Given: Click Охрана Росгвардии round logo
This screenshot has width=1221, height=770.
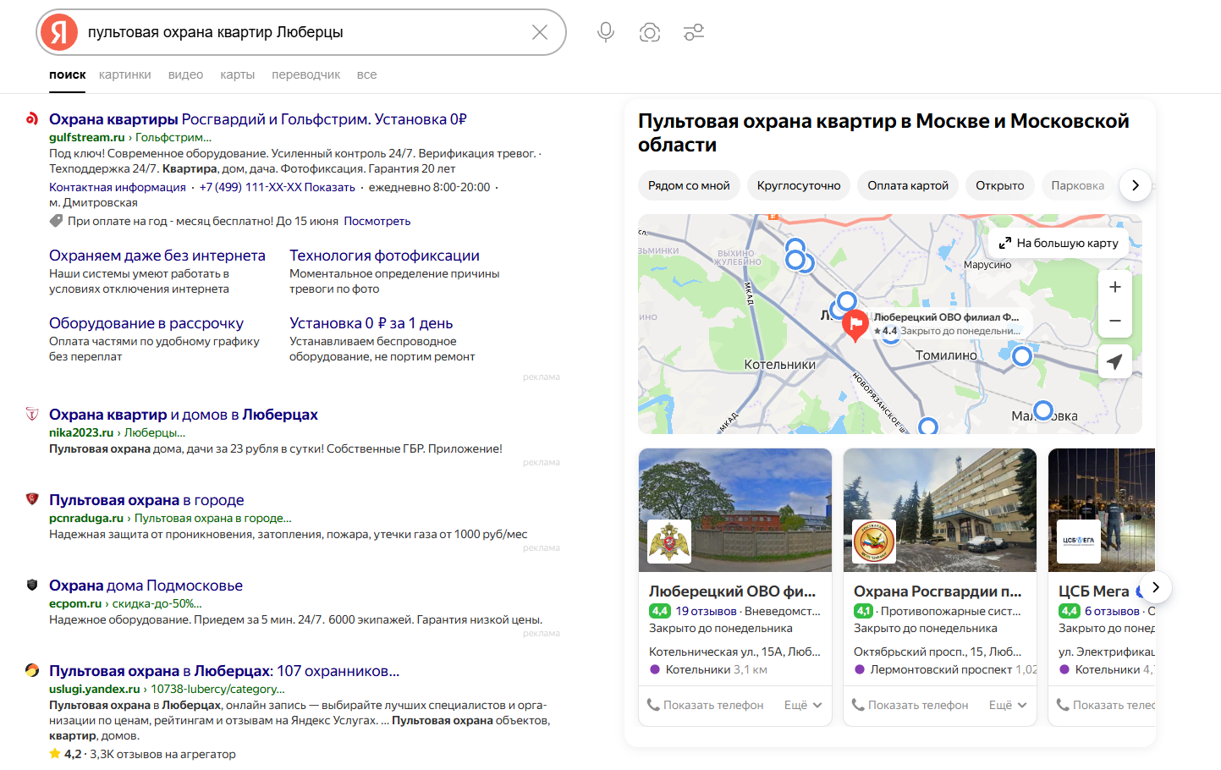Looking at the screenshot, I should tap(874, 542).
